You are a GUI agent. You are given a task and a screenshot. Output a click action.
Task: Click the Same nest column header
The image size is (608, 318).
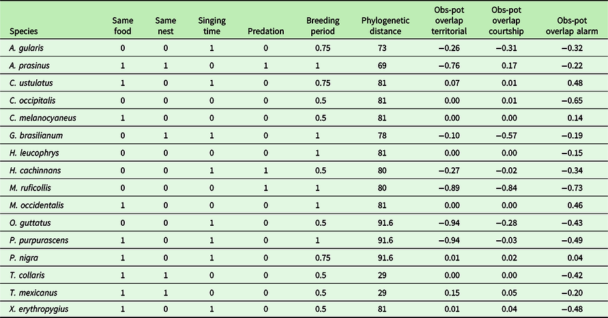(166, 26)
